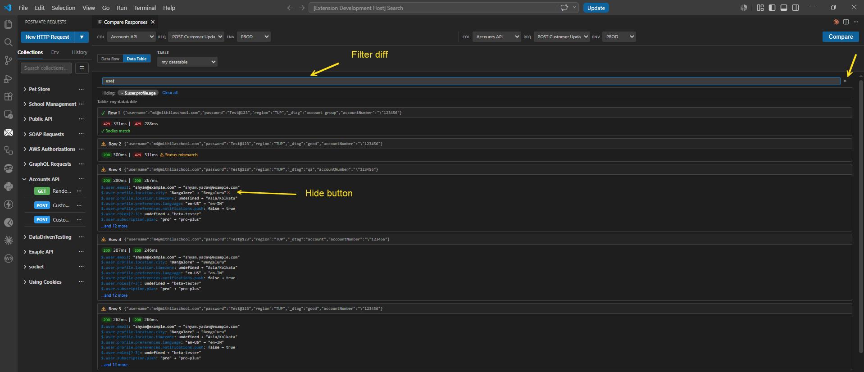Open editor More Actions ellipsis
Image resolution: width=864 pixels, height=372 pixels.
pos(855,22)
